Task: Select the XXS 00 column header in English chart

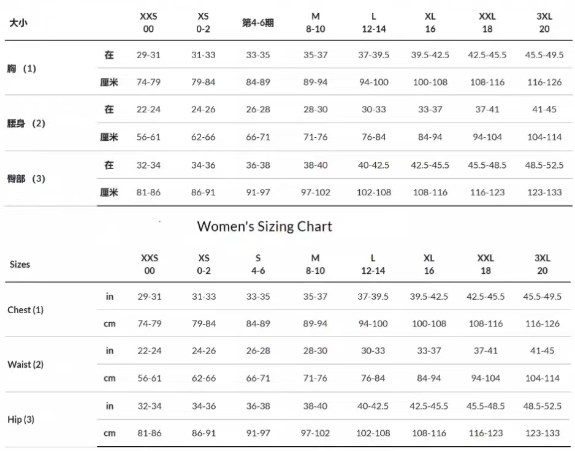Action: (149, 264)
